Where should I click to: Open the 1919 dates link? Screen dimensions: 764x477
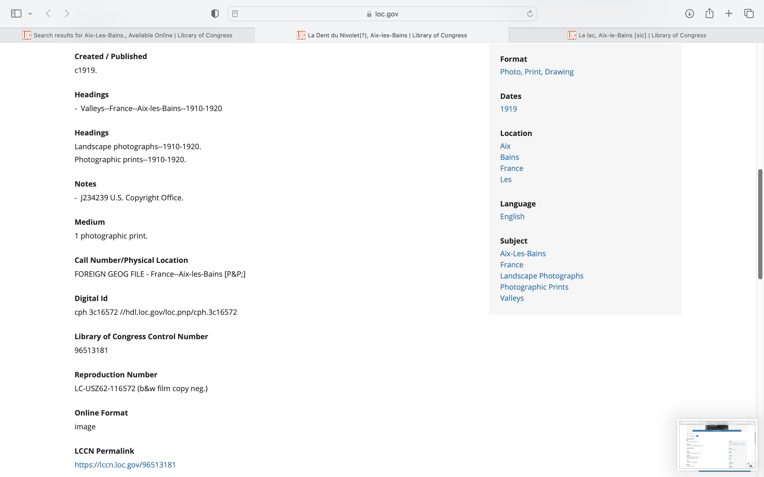click(508, 109)
